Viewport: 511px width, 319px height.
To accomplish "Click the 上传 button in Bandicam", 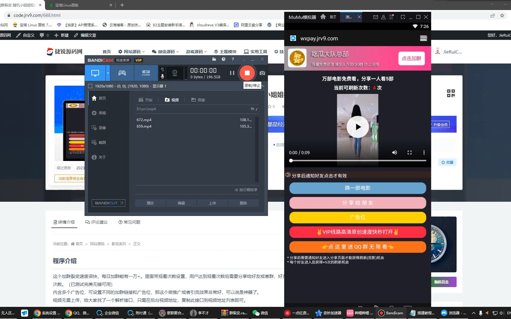I will click(x=212, y=203).
